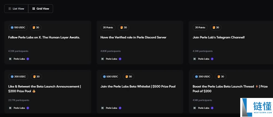The image size is (273, 117).
Task: Click USDC coin icon in 100 USDC badge
Action: coord(12,27)
